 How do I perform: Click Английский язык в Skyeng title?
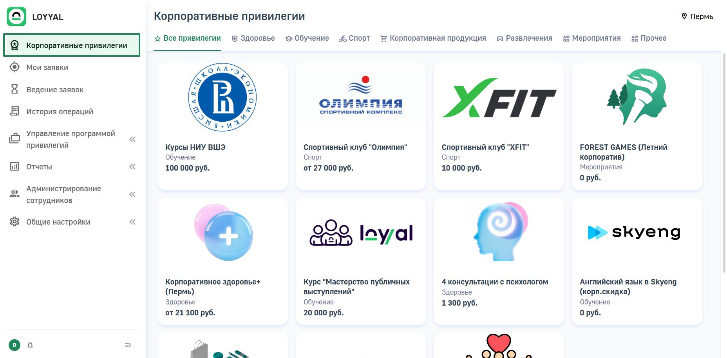coord(628,286)
